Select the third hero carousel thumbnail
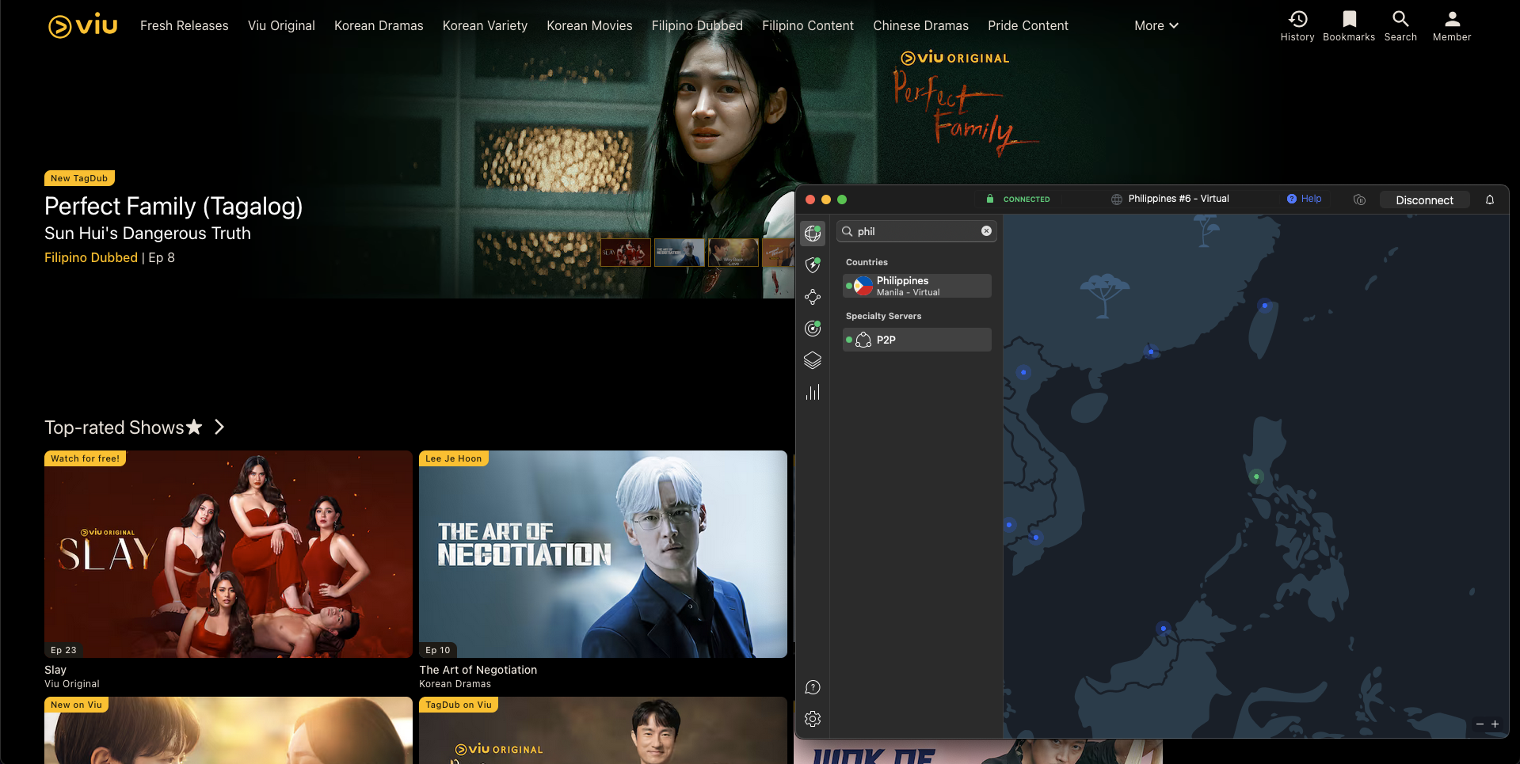The height and width of the screenshot is (764, 1520). coord(733,253)
